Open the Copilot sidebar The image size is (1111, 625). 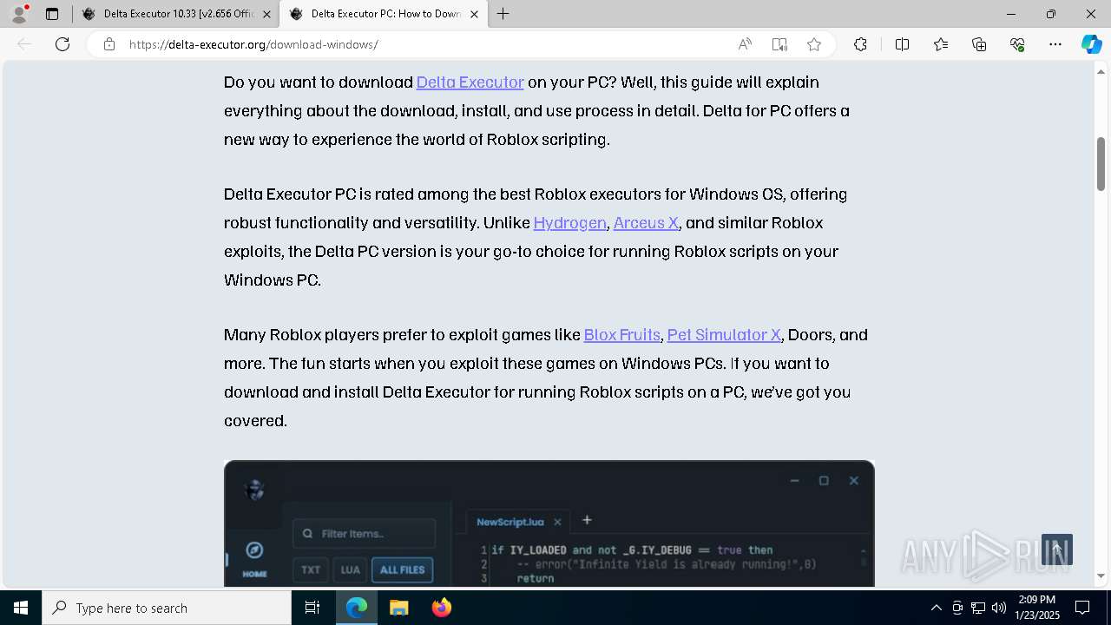1091,44
